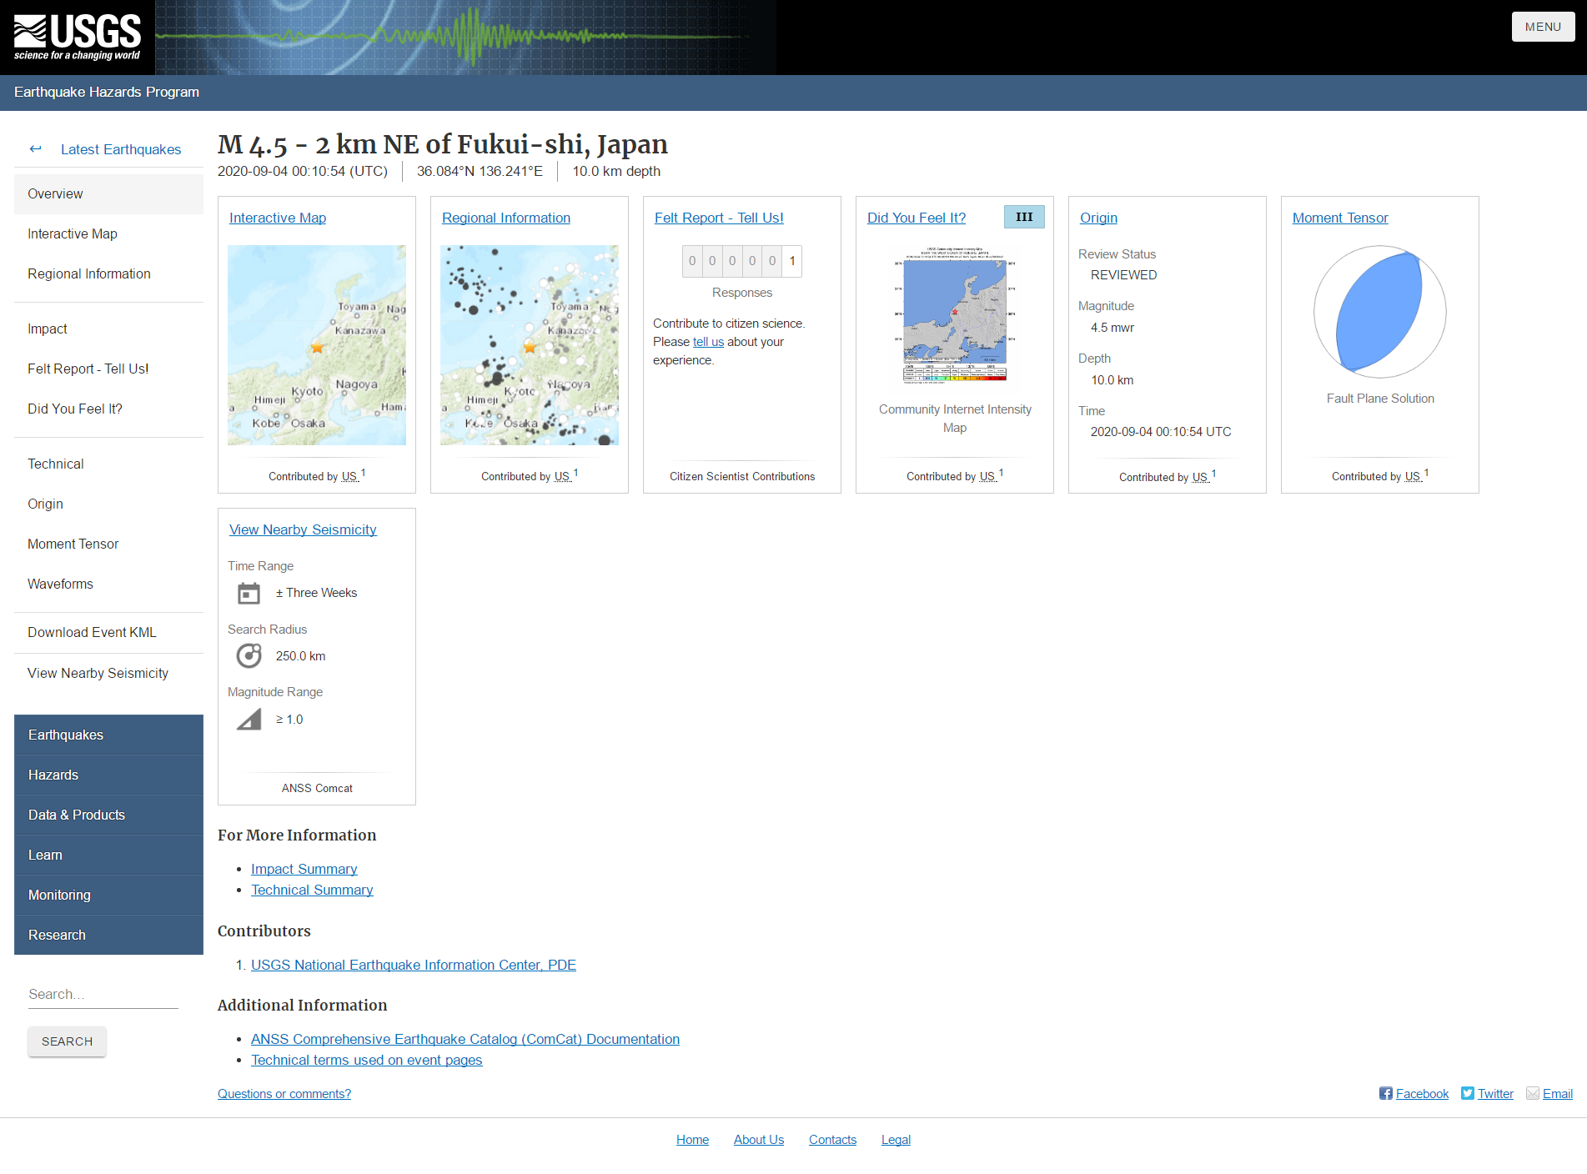Screen dimensions: 1587x1174
Task: Click the search radius target icon
Action: (x=249, y=656)
